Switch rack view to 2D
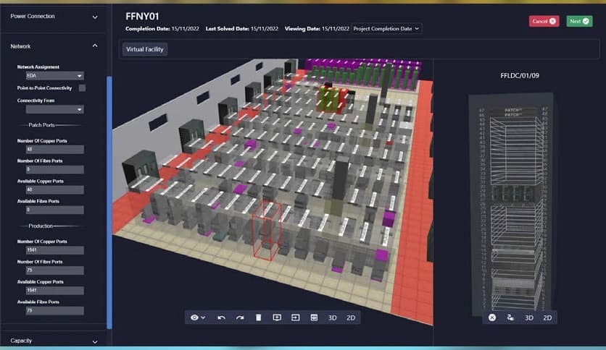The height and width of the screenshot is (350, 606). pyautogui.click(x=547, y=317)
